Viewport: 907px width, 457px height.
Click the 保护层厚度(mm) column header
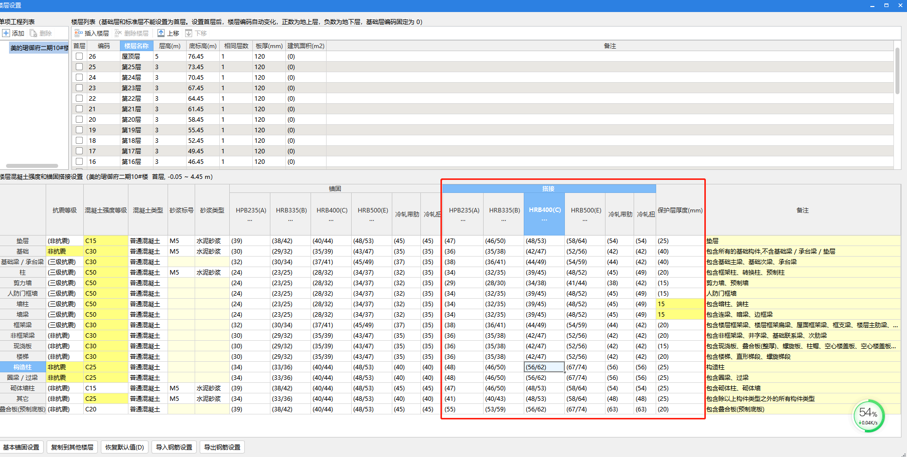[680, 210]
